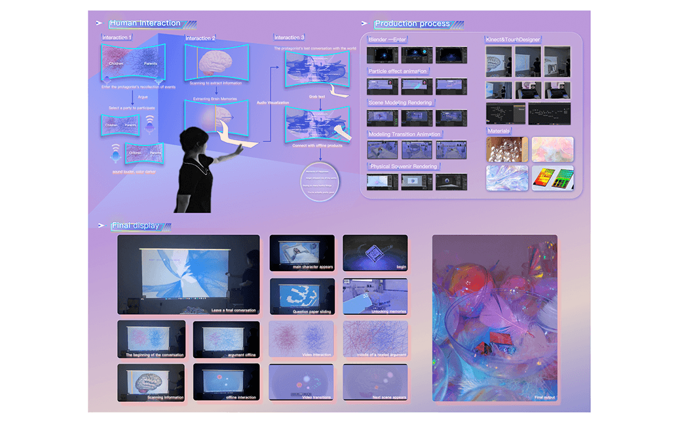The width and height of the screenshot is (678, 423).
Task: Open the Next scene appears thumbnail
Action: pos(375,382)
